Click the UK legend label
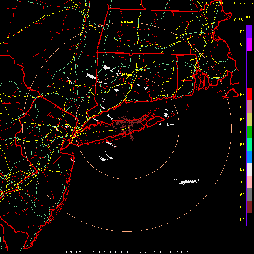This screenshot has height=254, width=254. coord(242,44)
